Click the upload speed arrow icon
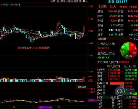Viewport: 138px width, 109px height. click(x=126, y=89)
